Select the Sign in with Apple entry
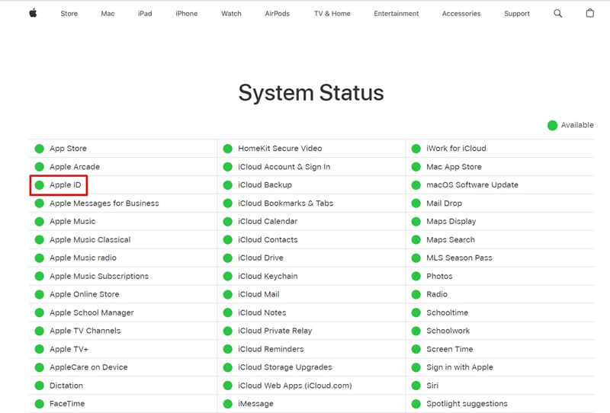Screen dimensions: 610x413 460,367
